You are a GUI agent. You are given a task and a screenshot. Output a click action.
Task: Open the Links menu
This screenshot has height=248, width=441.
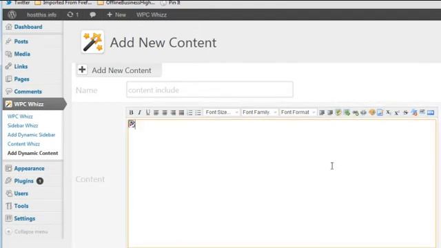tap(21, 67)
